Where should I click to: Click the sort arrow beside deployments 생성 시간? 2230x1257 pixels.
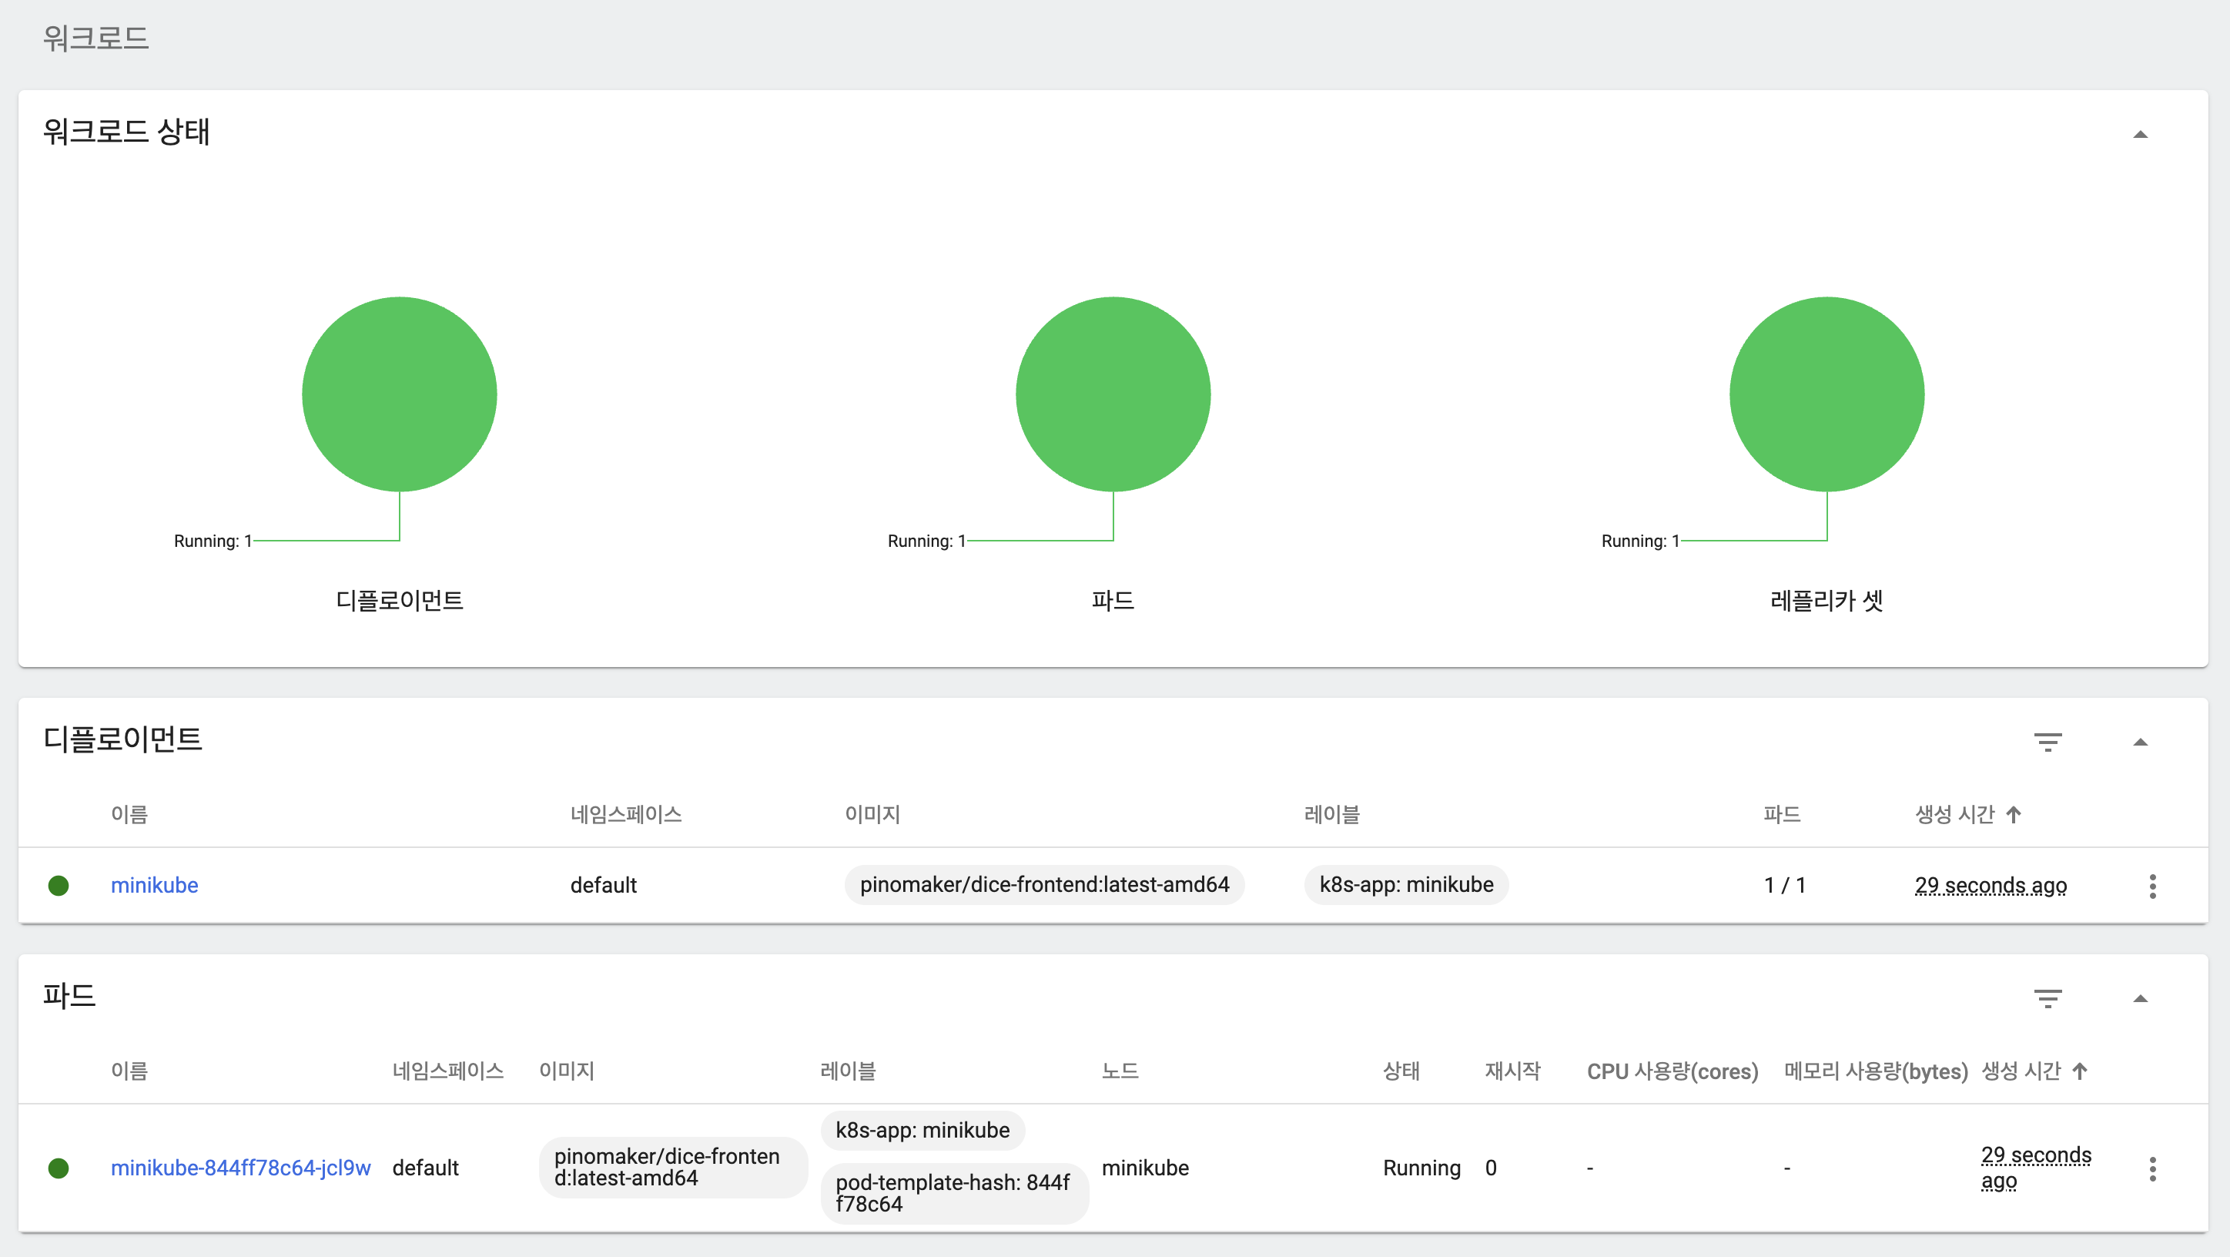click(2014, 815)
